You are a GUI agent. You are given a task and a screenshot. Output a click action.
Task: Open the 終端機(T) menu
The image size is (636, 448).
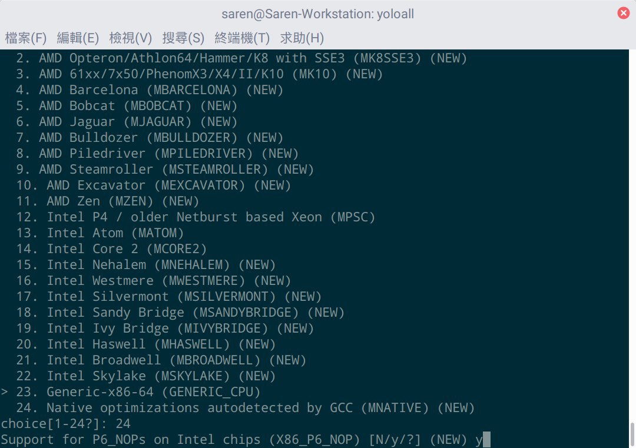pos(242,38)
